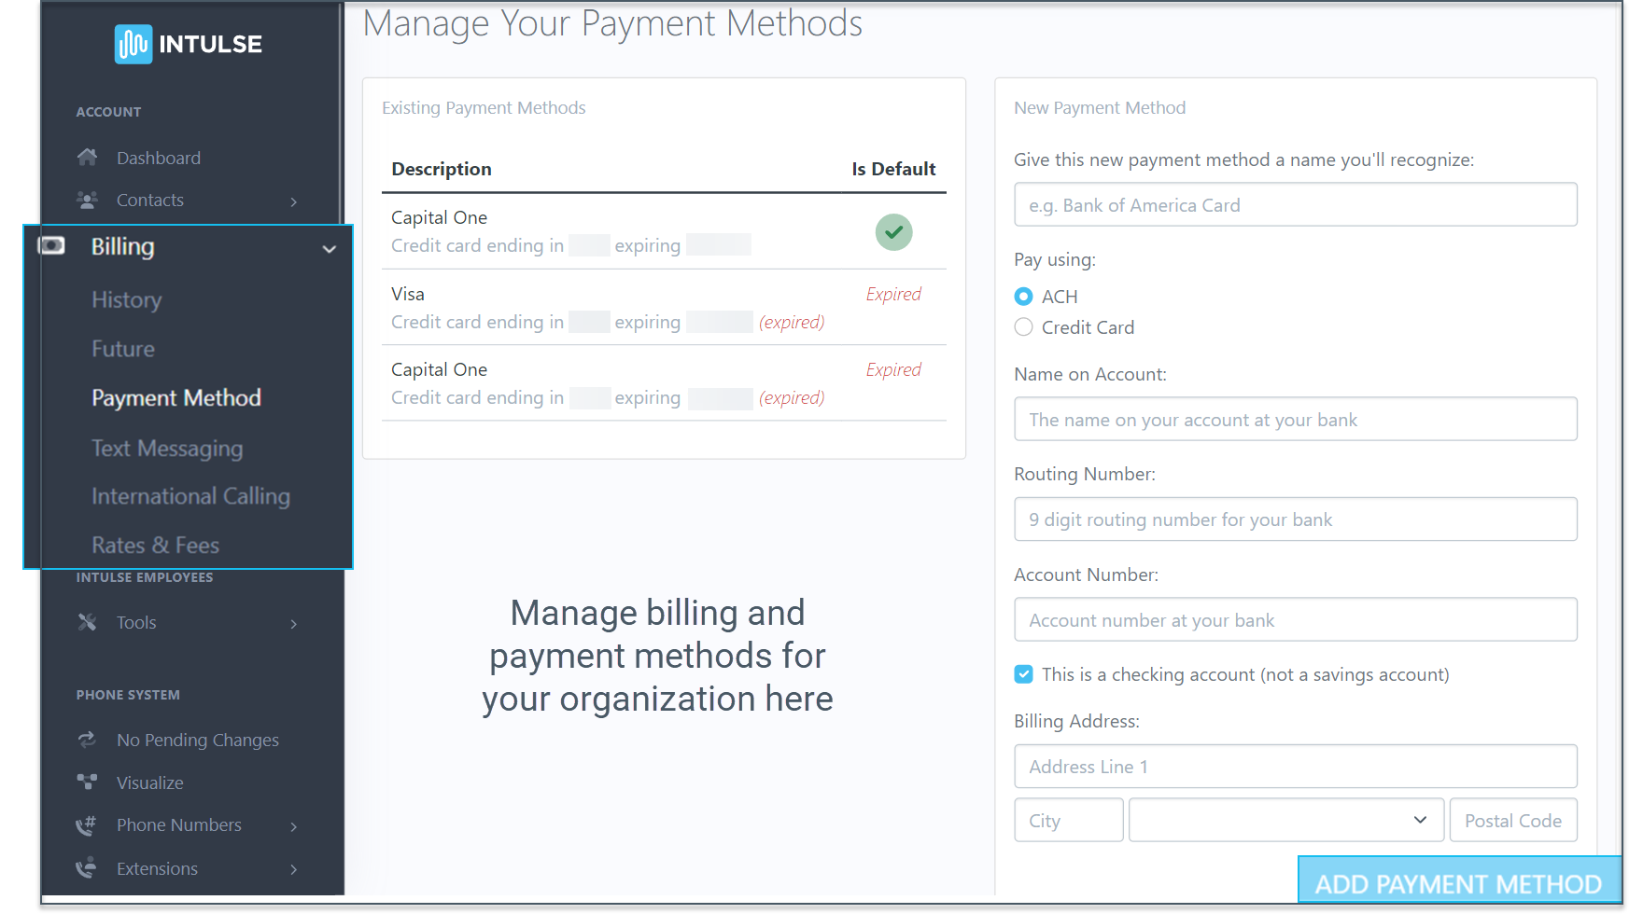1629x914 pixels.
Task: Open the Dashboard menu item
Action: pyautogui.click(x=158, y=158)
